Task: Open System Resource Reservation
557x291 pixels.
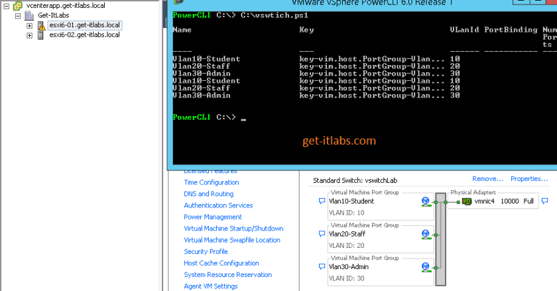Action: point(227,274)
